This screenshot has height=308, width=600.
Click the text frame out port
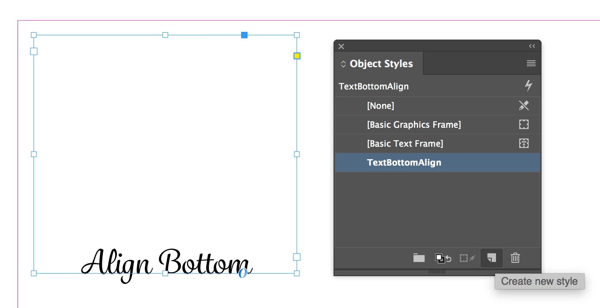tap(297, 257)
